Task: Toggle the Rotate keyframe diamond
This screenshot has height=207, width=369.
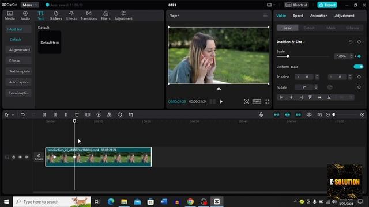Action: pyautogui.click(x=359, y=87)
